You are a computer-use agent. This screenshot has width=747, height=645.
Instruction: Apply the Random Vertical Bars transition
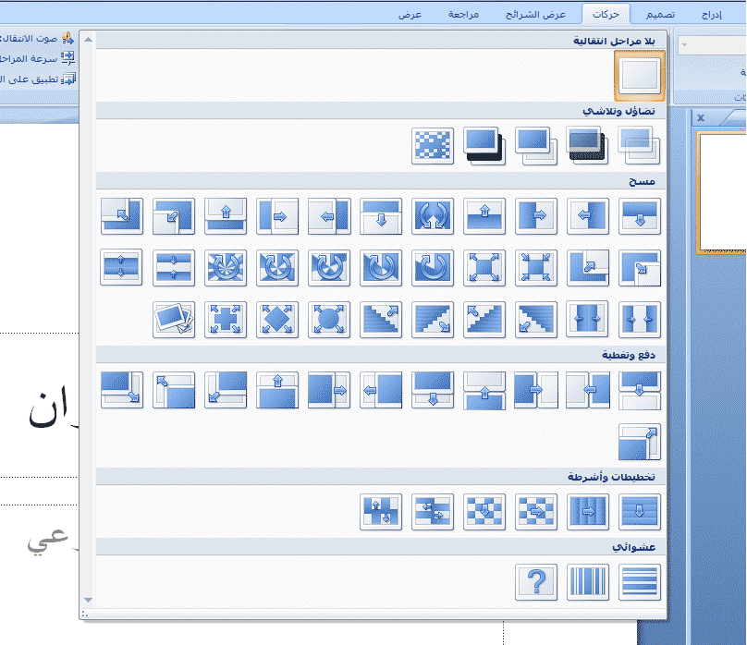tap(588, 581)
